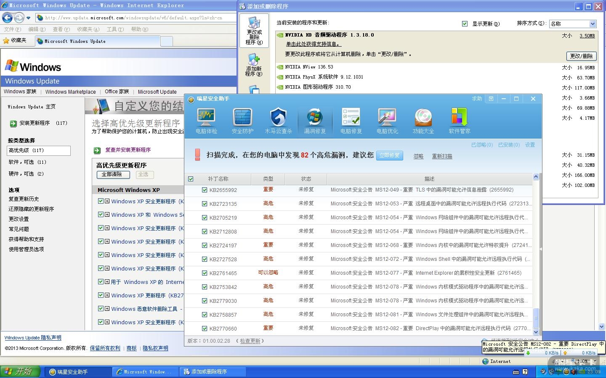The image size is (606, 378).
Task: Launch 木马云查杀 trojan scan
Action: click(x=279, y=121)
